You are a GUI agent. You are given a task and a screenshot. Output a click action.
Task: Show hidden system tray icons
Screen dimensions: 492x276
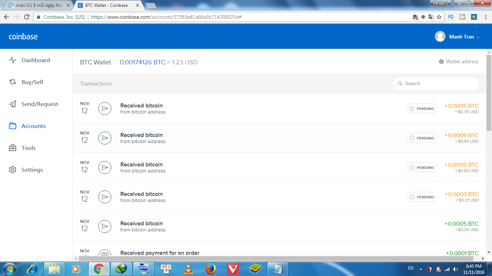(420, 268)
